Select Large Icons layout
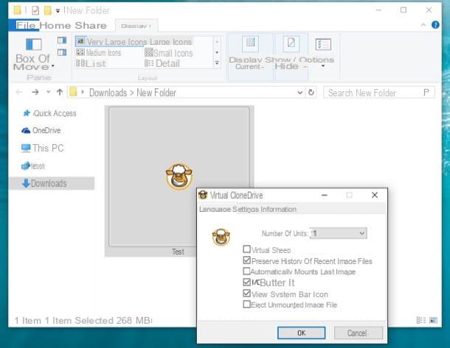The width and height of the screenshot is (450, 348). point(170,42)
